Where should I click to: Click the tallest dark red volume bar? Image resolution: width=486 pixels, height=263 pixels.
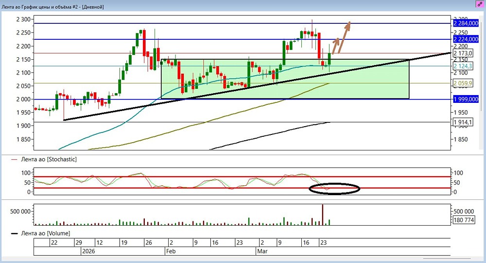pos(322,214)
